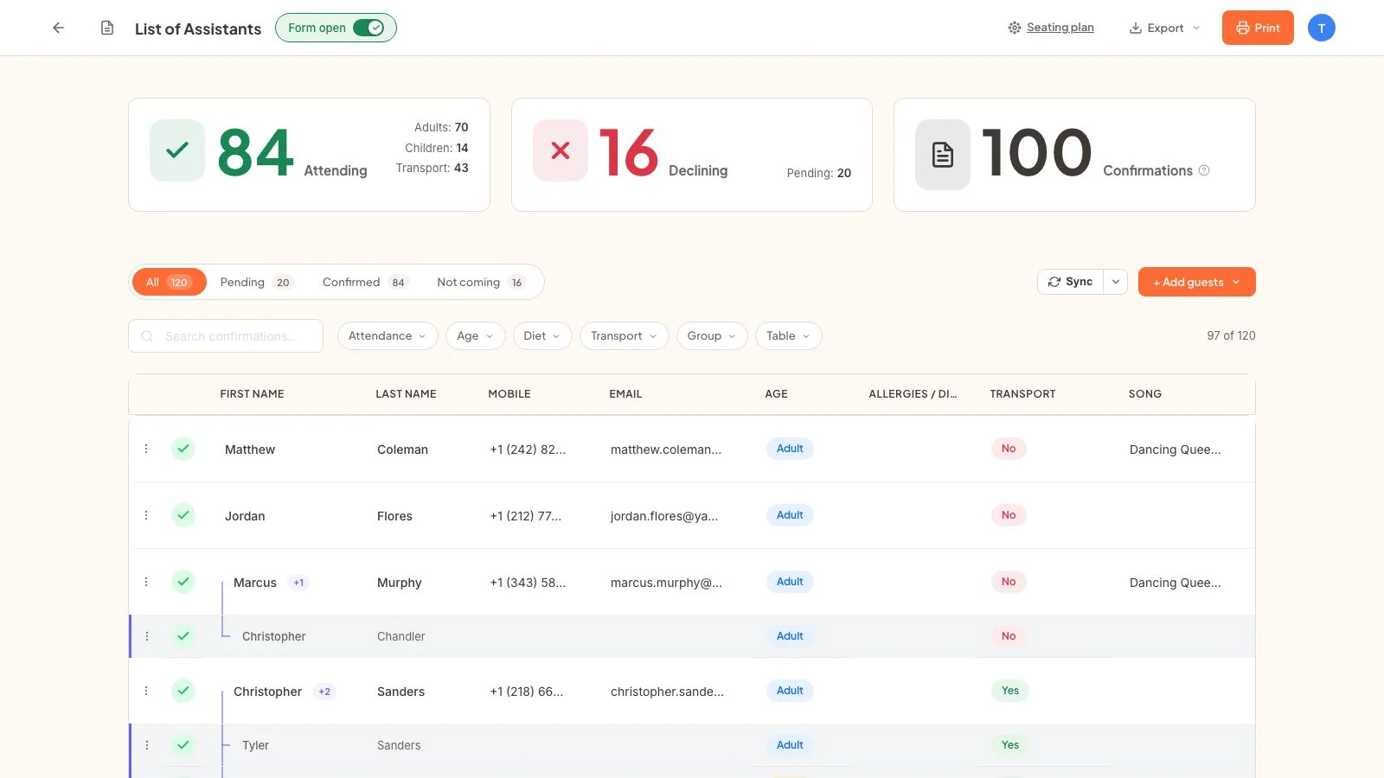Image resolution: width=1384 pixels, height=778 pixels.
Task: Click the orange Print button
Action: [x=1258, y=28]
